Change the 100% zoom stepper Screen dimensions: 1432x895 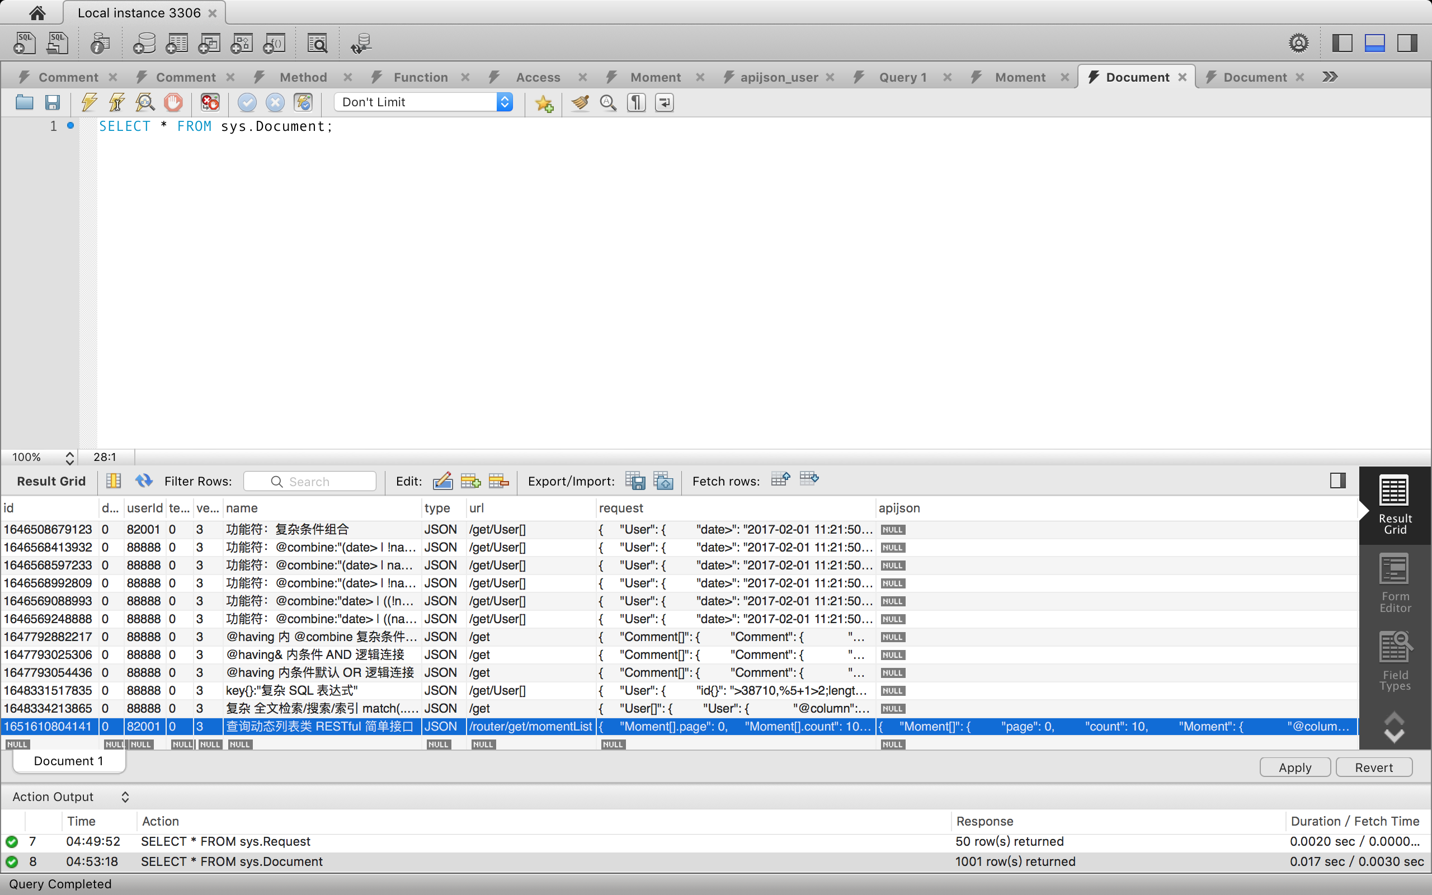point(70,458)
